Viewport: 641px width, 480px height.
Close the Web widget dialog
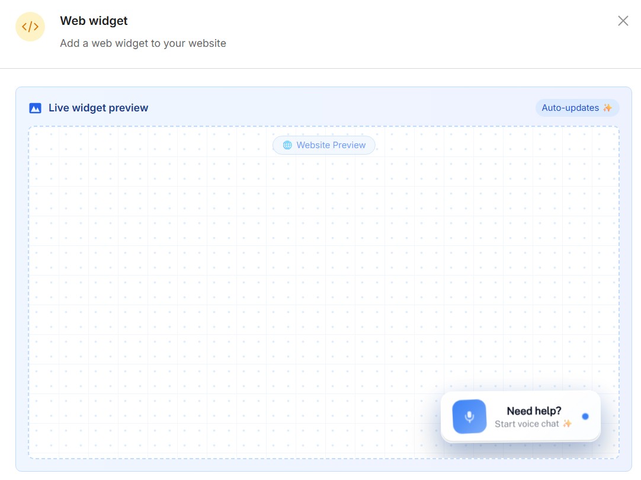pos(623,21)
